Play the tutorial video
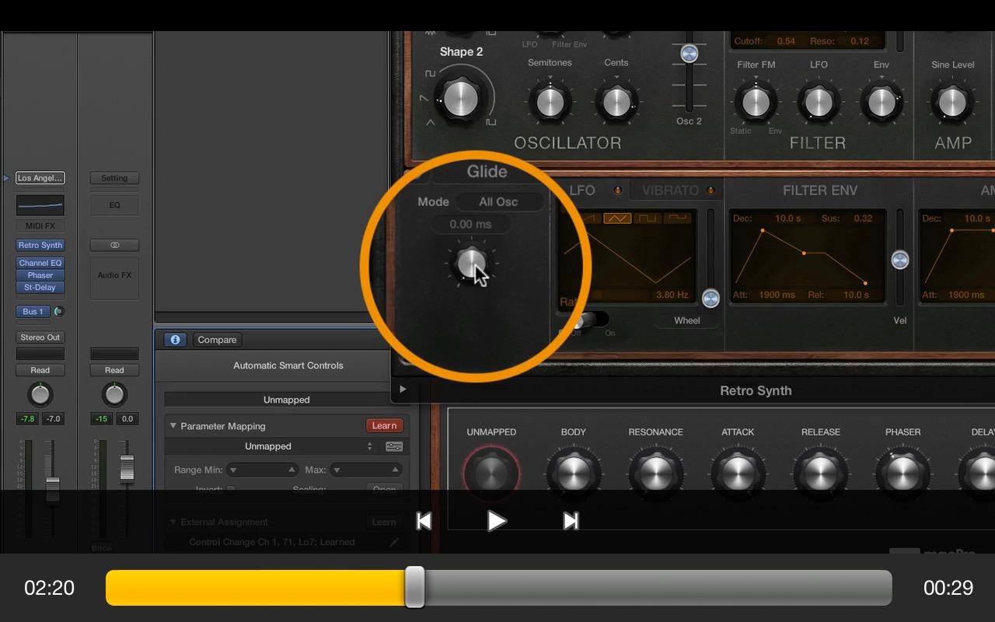Image resolution: width=995 pixels, height=622 pixels. pos(497,521)
